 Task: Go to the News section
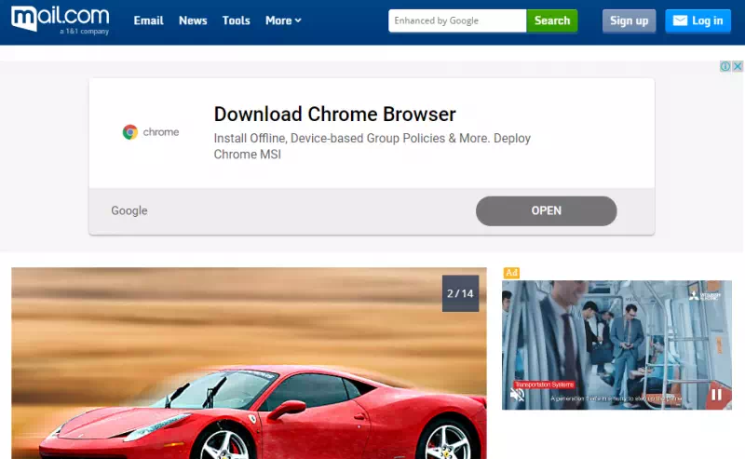pyautogui.click(x=193, y=20)
